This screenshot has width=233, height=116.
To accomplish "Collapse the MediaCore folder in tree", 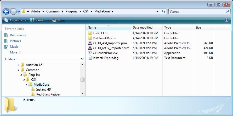I will coord(26,85).
